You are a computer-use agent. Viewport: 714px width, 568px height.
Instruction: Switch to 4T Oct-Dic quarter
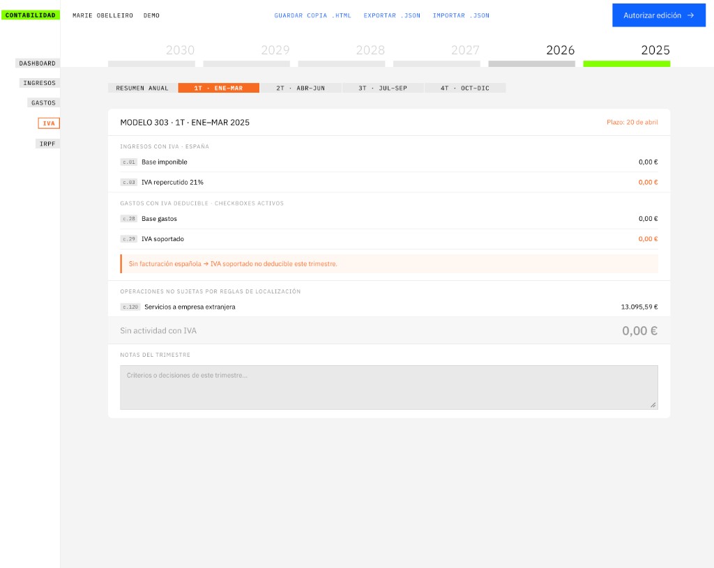(465, 88)
